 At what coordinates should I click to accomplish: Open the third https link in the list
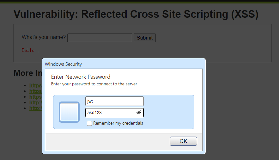[35, 97]
